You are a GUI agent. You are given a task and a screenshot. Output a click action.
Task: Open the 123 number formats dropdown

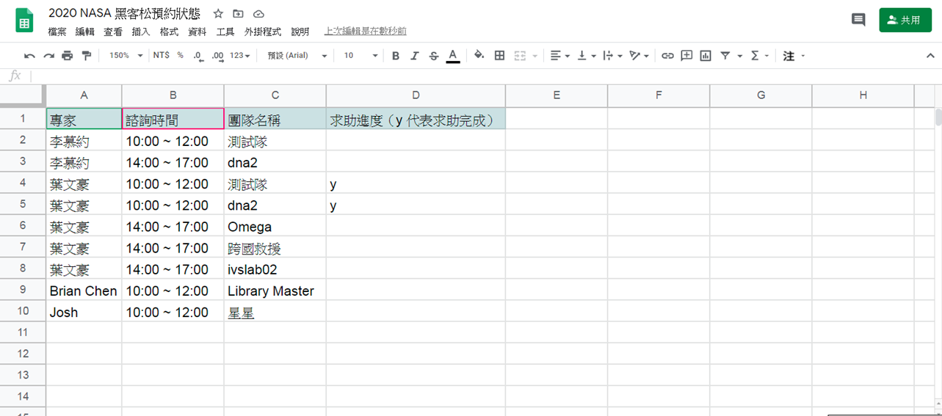click(x=240, y=56)
